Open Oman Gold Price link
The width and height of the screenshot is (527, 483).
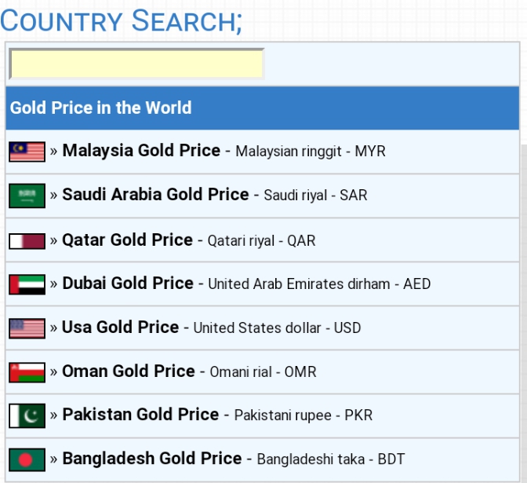(129, 371)
